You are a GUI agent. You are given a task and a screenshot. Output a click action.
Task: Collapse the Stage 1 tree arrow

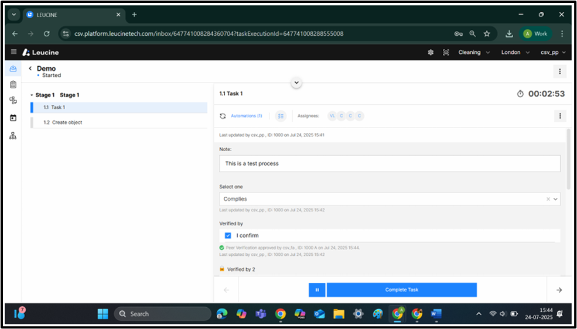(x=32, y=95)
